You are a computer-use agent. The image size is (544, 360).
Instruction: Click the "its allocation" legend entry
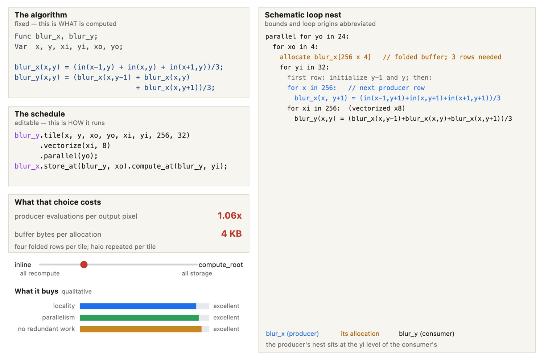tap(360, 334)
